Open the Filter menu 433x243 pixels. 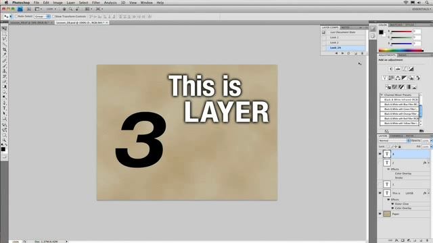(x=96, y=3)
